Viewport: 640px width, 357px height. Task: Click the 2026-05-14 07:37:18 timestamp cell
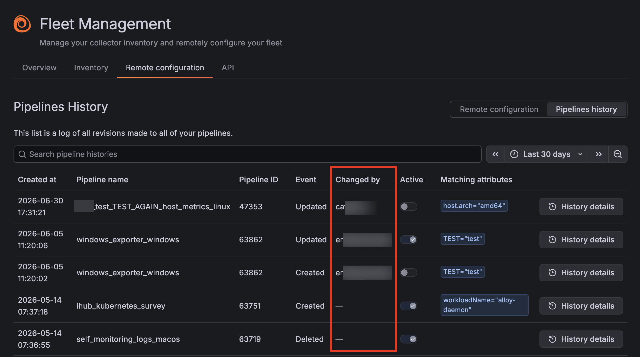click(40, 306)
